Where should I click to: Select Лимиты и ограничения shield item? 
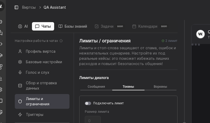38,101
